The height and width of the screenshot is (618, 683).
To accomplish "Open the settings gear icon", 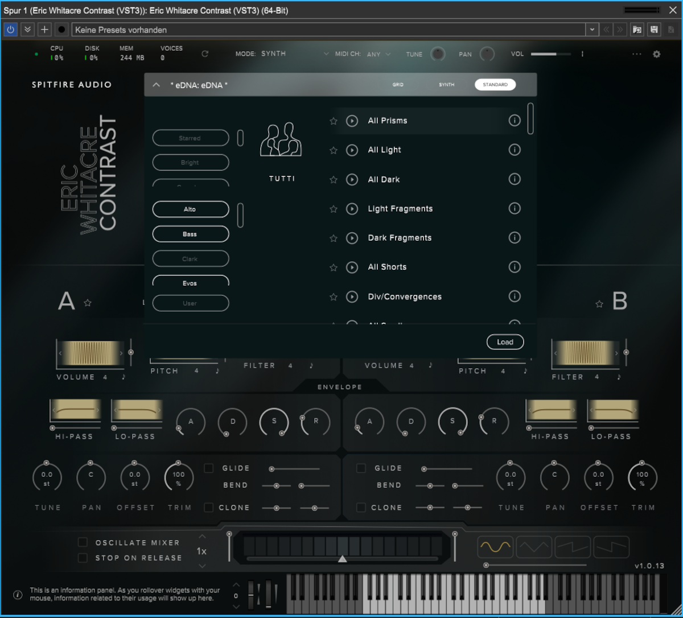I will [x=656, y=54].
